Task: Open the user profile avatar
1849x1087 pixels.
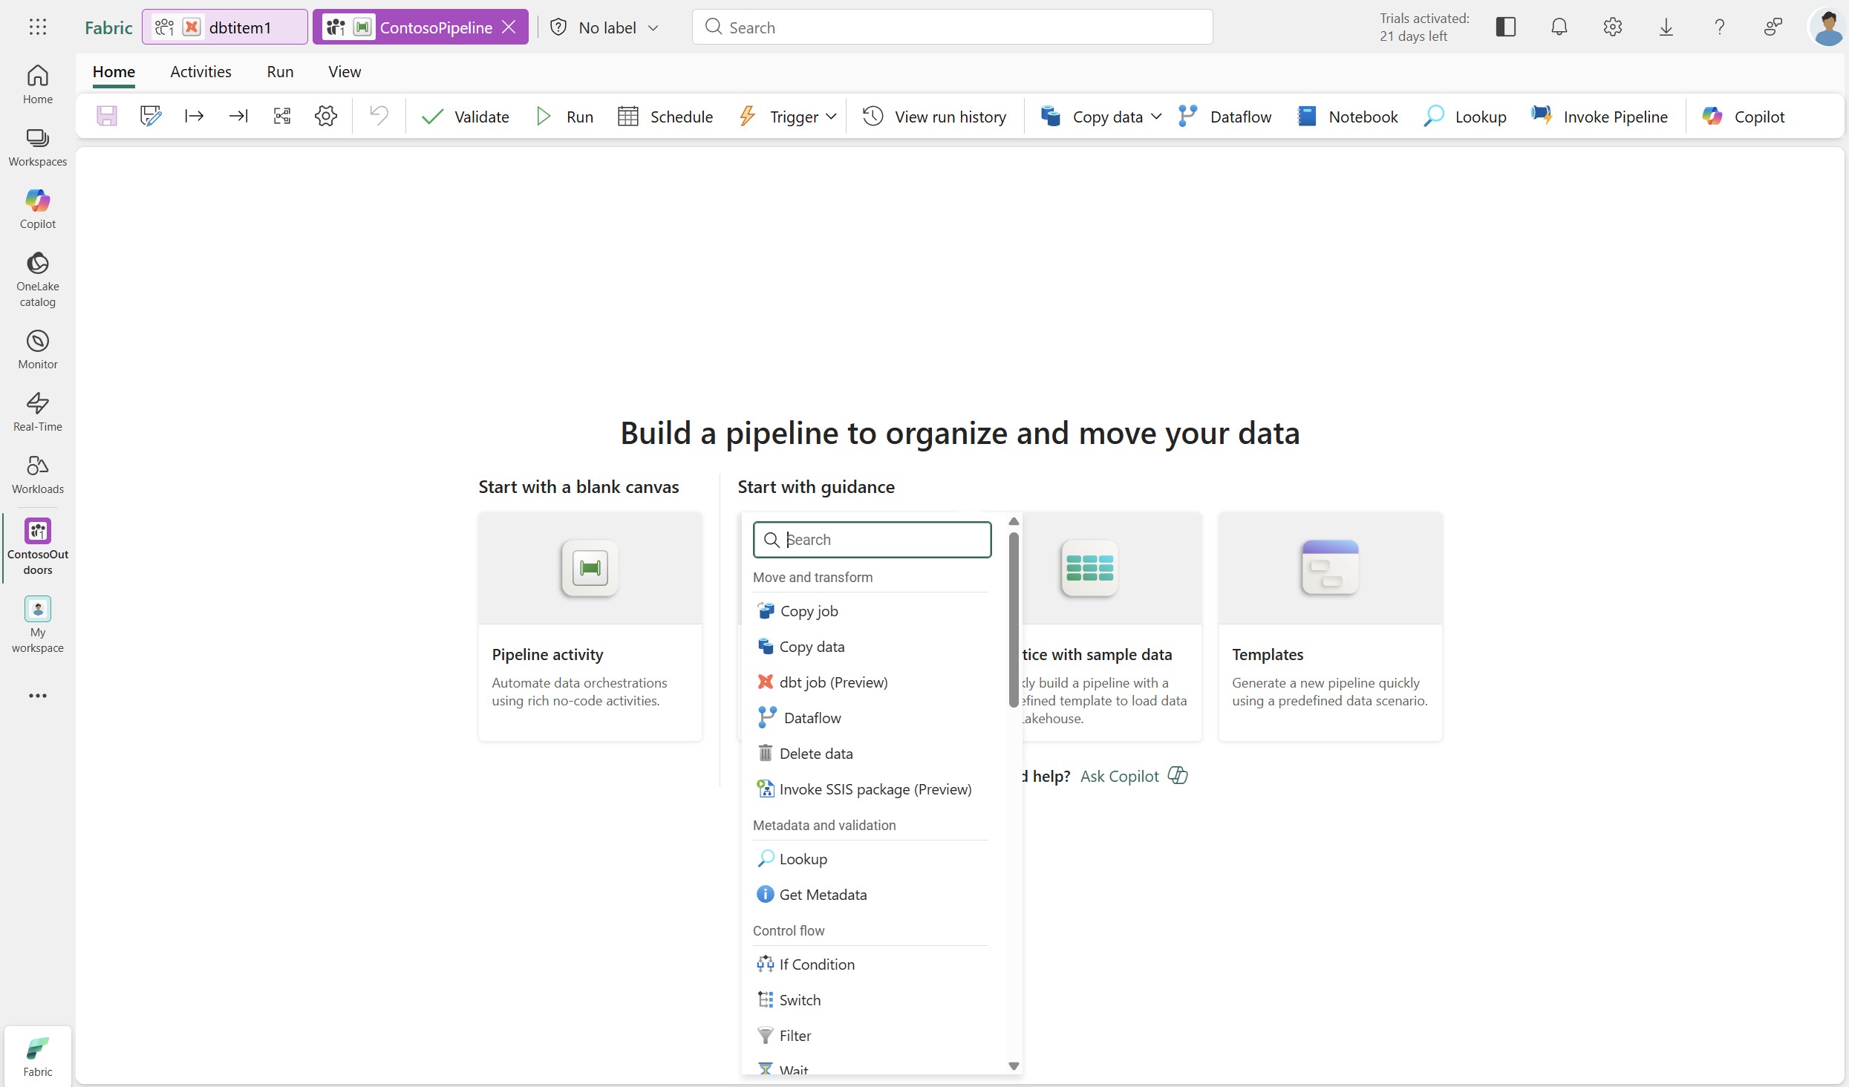Action: (x=1827, y=27)
